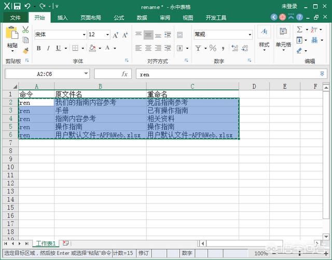
Task: Click the Clear eraser icon
Action: coord(299,51)
